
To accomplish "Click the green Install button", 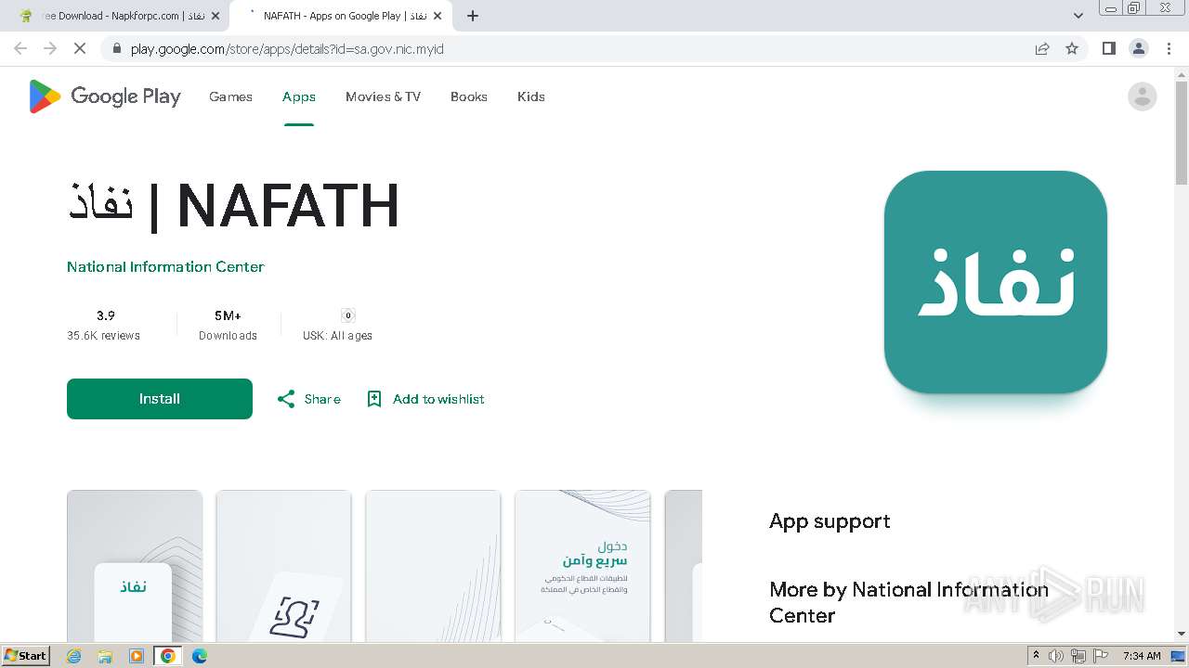I will click(x=160, y=399).
